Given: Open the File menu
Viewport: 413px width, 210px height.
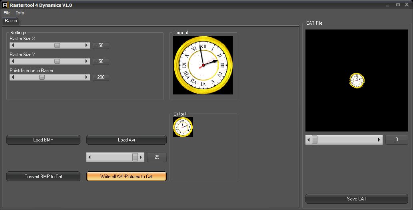Looking at the screenshot, I should click(7, 13).
